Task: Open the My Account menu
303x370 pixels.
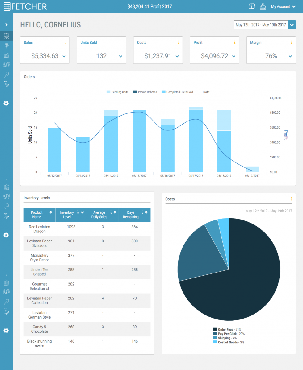Action: coord(283,6)
